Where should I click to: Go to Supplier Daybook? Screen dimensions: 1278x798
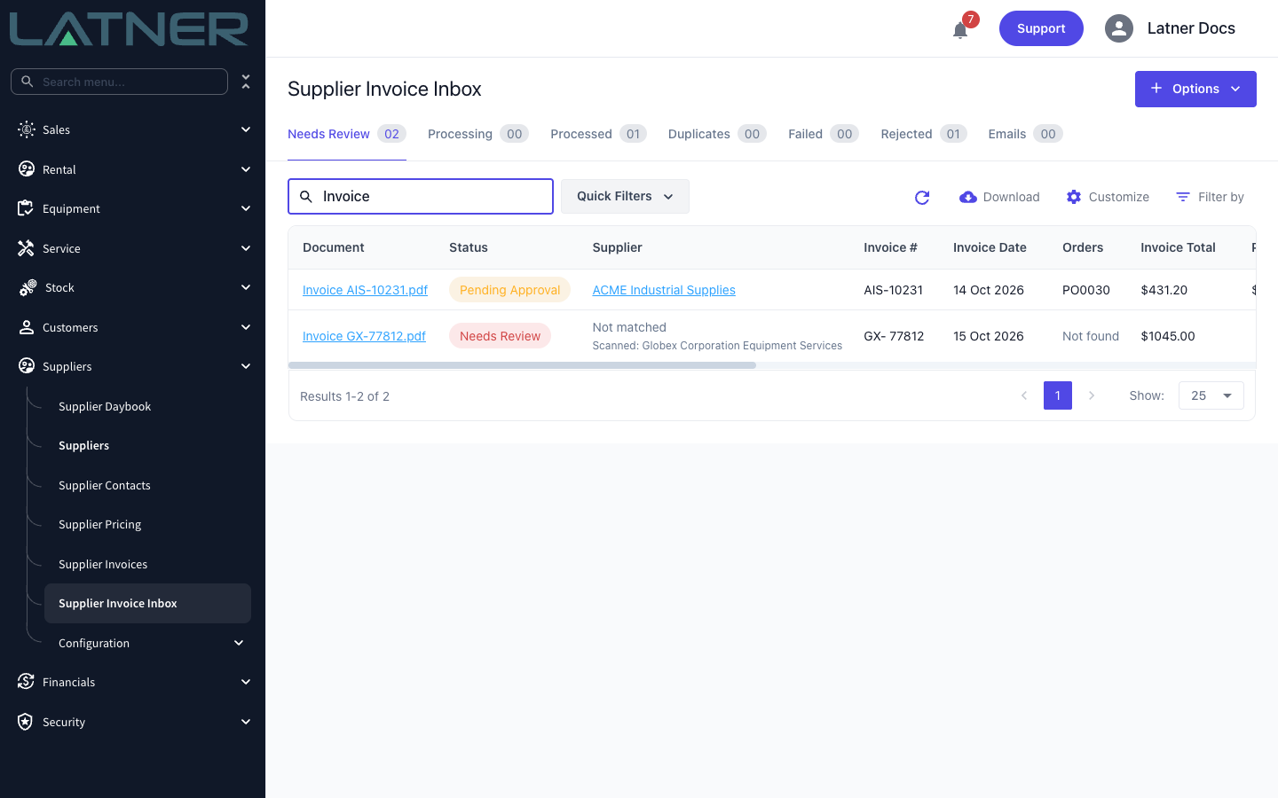pos(105,406)
